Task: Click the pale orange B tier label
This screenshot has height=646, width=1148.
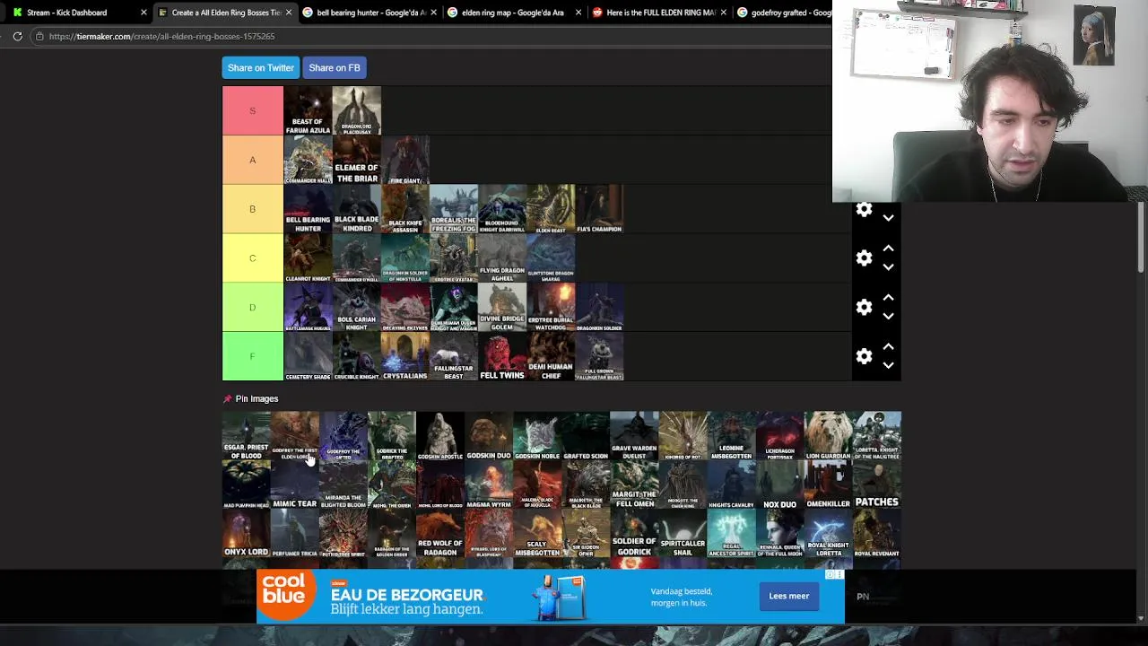Action: [x=253, y=209]
